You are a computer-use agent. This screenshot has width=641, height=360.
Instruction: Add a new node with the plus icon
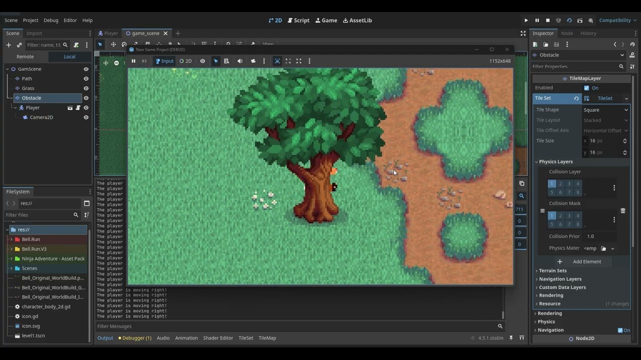point(9,45)
